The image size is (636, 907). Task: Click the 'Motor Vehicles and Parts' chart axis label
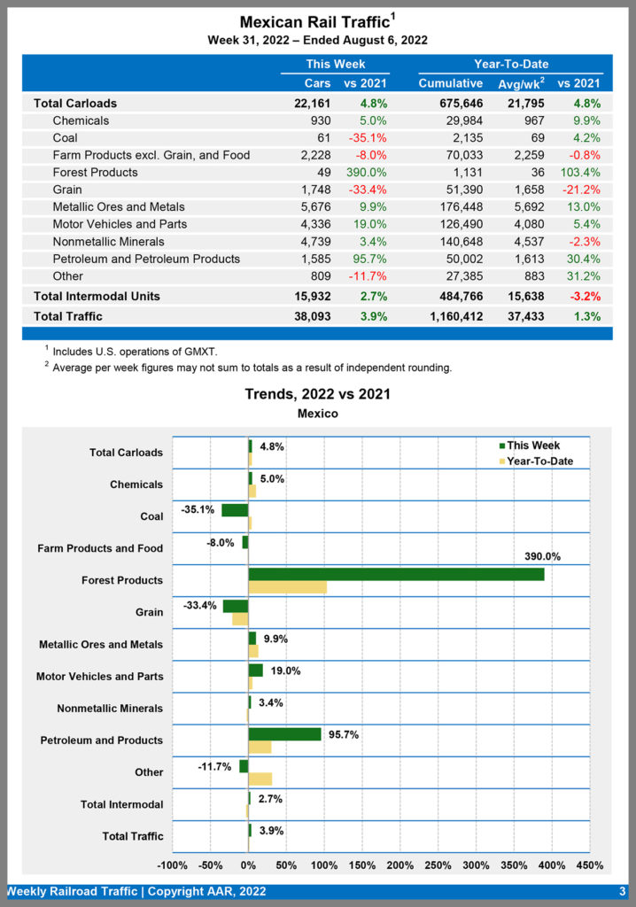[x=99, y=677]
